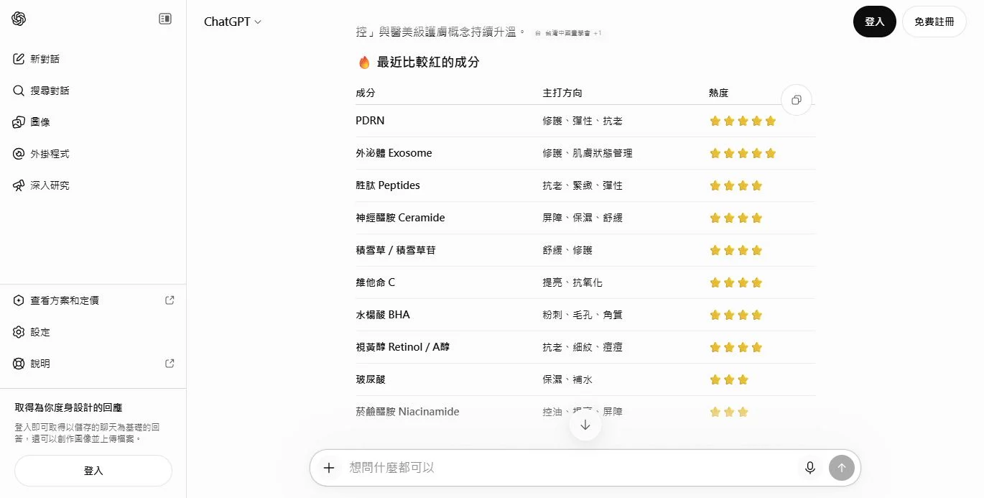
Task: Open the 台灣中國童學會 +1 source citation
Action: click(568, 33)
